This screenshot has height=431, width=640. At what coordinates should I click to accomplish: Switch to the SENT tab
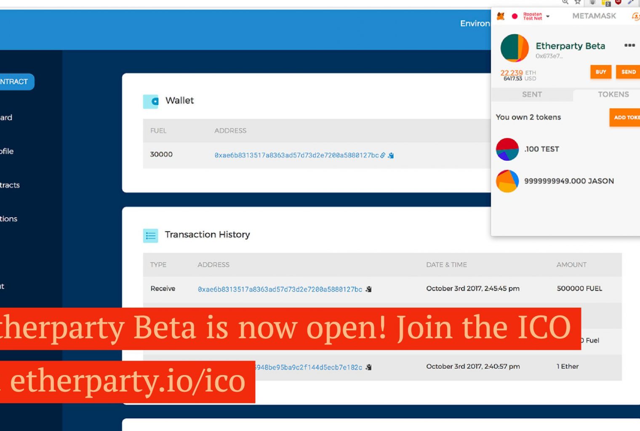532,95
